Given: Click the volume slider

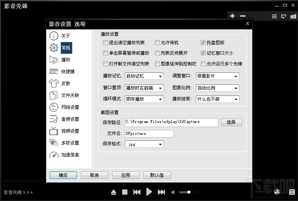Looking at the screenshot, I should point(188,192).
